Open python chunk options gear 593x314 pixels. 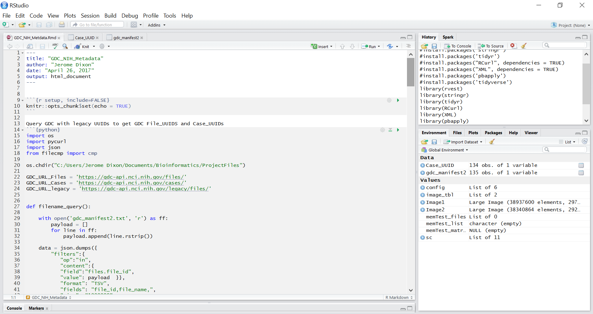[383, 130]
